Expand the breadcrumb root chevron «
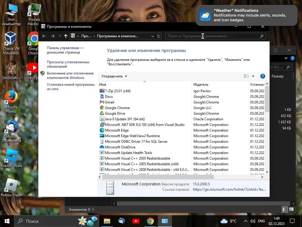This screenshot has width=302, height=227. point(78,36)
